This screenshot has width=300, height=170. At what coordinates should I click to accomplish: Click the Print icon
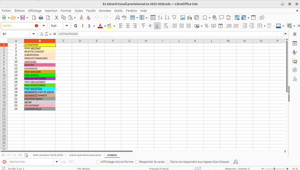(x=41, y=17)
